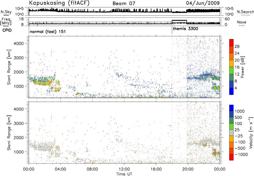Click the '04:00' time axis tick

coord(61,169)
